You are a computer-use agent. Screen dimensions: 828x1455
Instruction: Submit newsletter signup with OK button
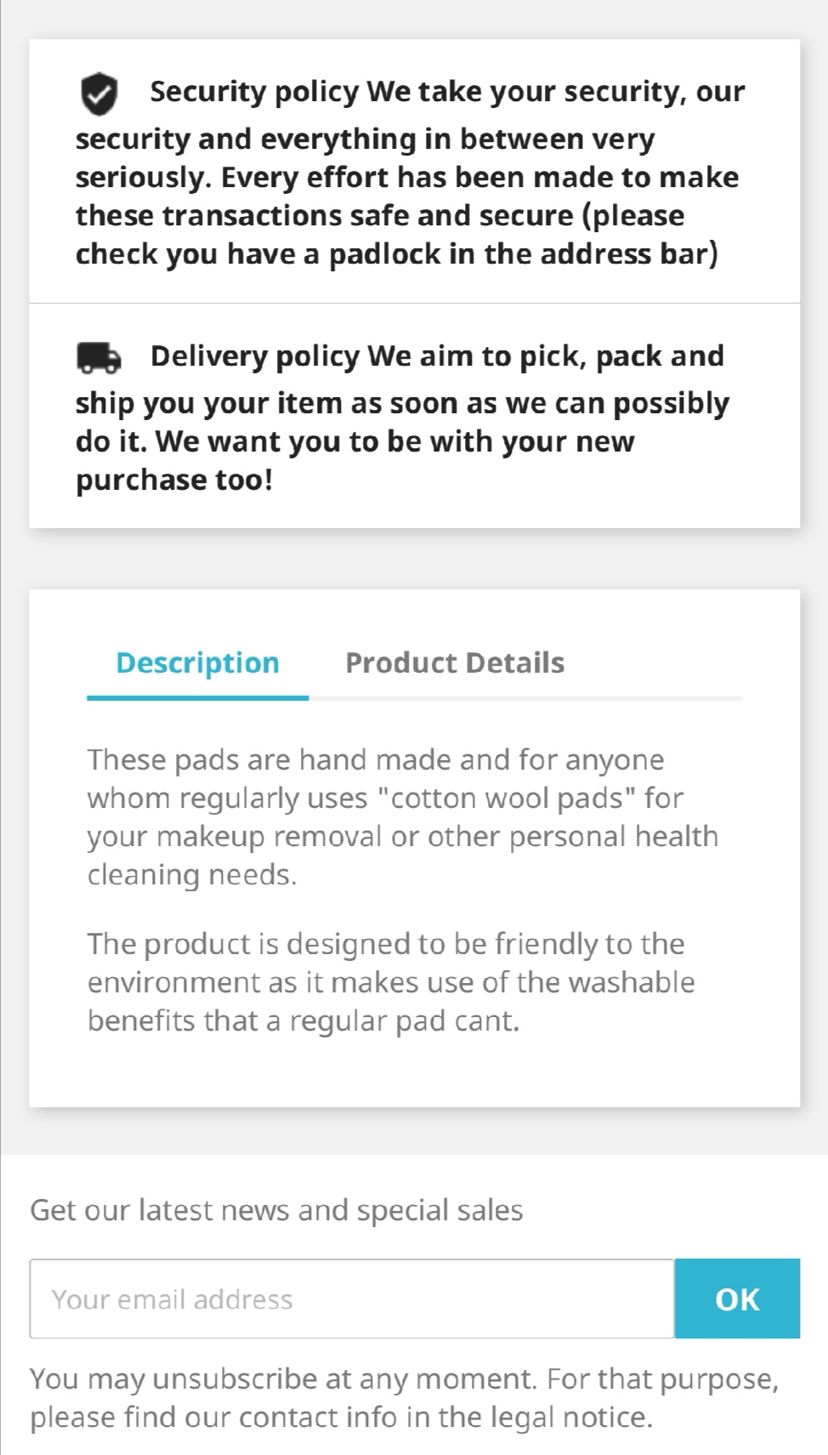pos(737,1299)
